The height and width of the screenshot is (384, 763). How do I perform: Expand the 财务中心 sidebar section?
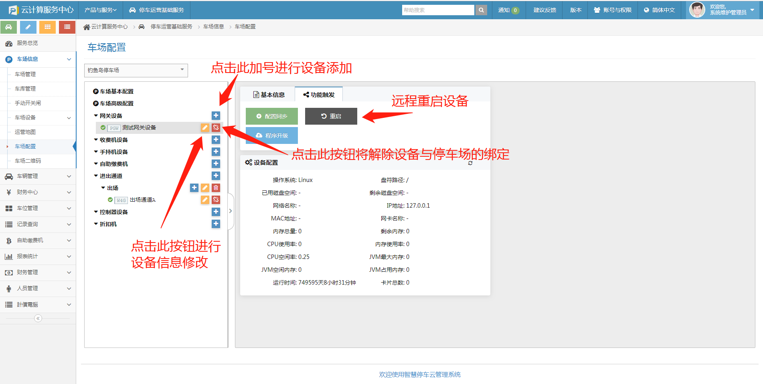(x=38, y=192)
